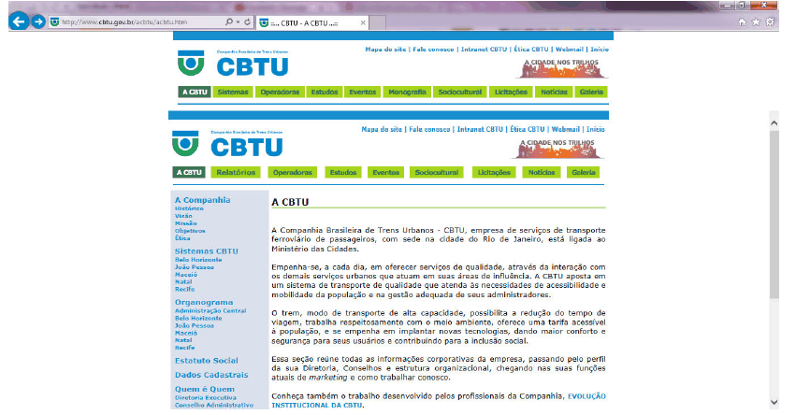
Task: Open Maceió under Organograma
Action: coord(186,333)
